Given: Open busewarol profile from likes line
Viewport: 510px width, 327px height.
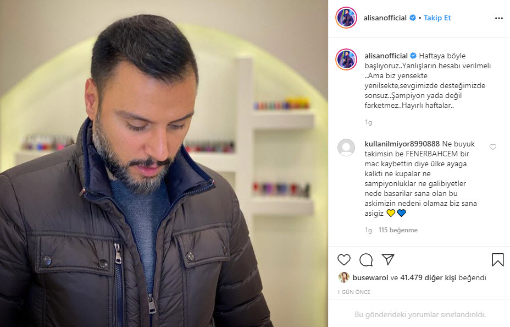Looking at the screenshot, I should (370, 277).
